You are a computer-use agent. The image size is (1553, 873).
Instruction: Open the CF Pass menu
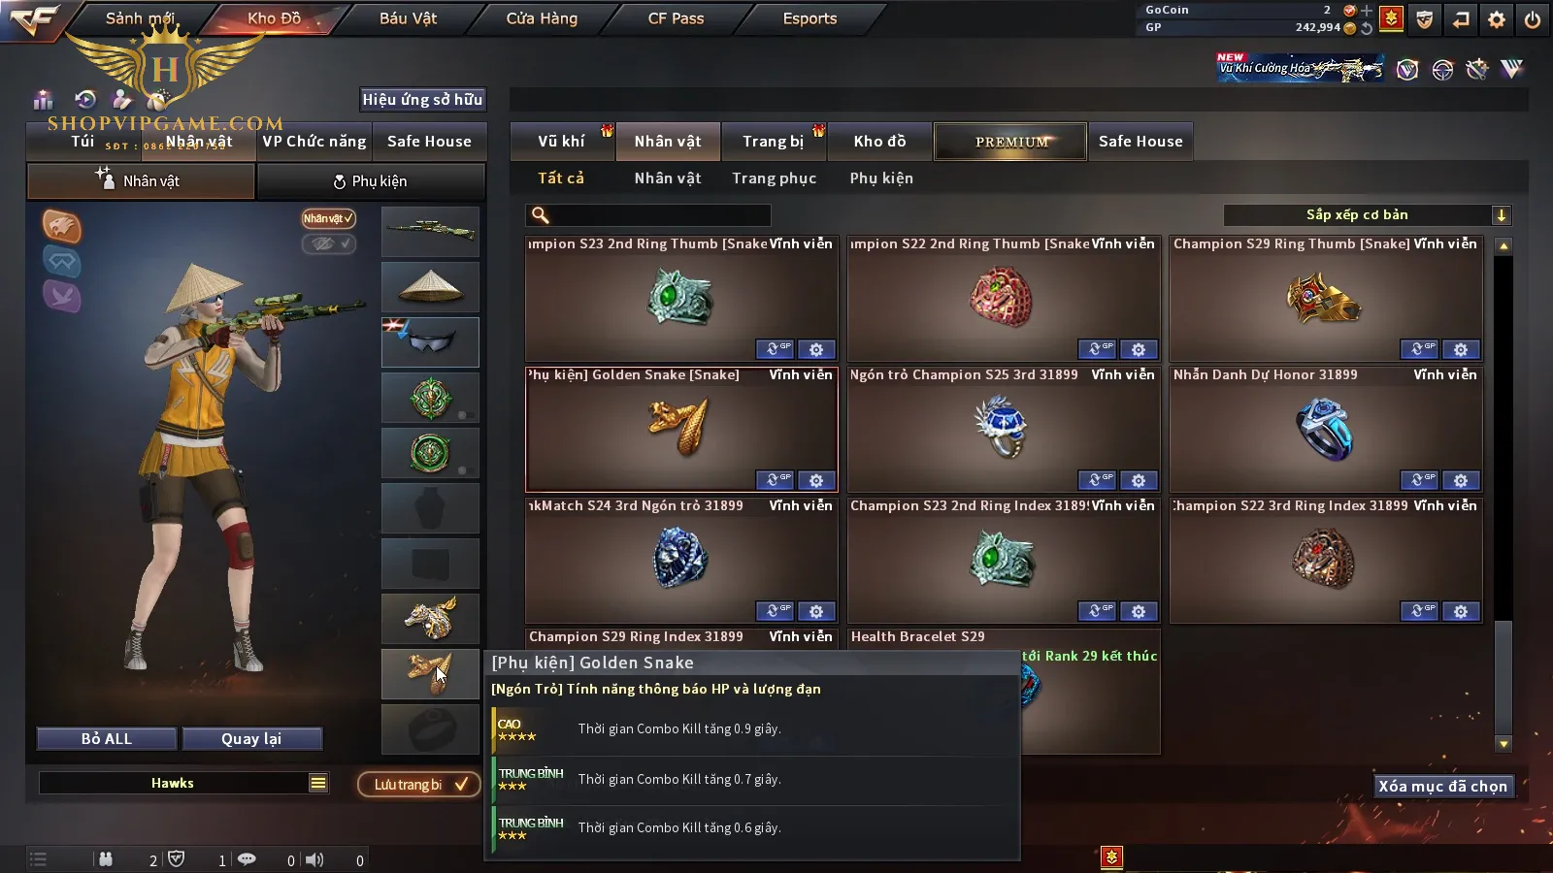[676, 18]
